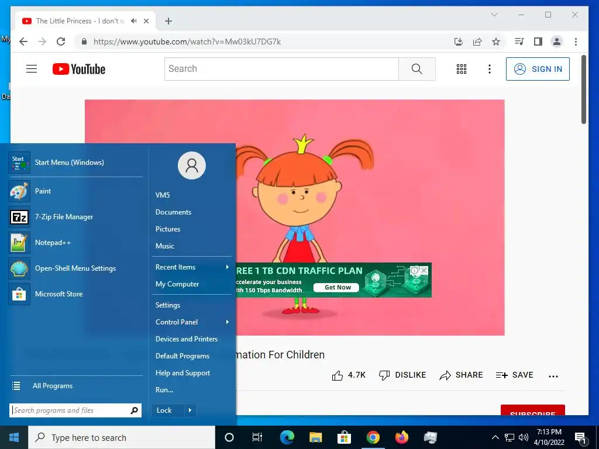The image size is (599, 449).
Task: Go to the YouTube home logo
Action: [x=79, y=69]
